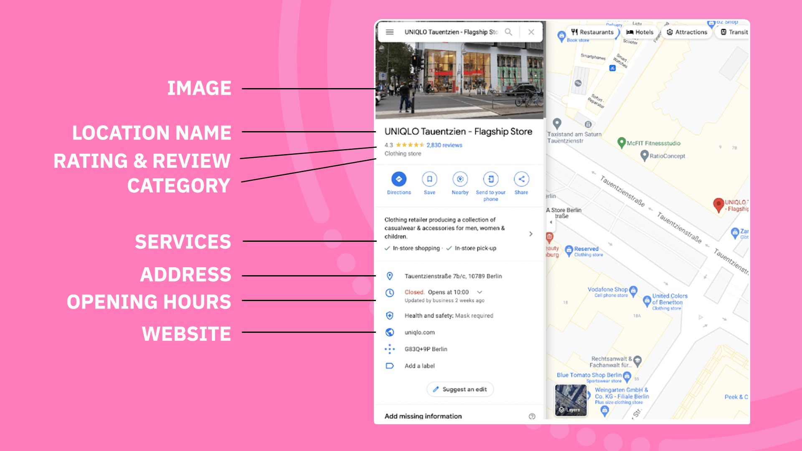Click the Directions icon button
Viewport: 802px width, 451px height.
click(398, 179)
